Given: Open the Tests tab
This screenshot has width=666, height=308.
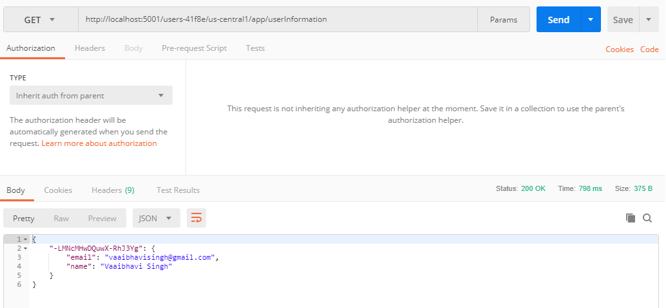Looking at the screenshot, I should [x=255, y=48].
